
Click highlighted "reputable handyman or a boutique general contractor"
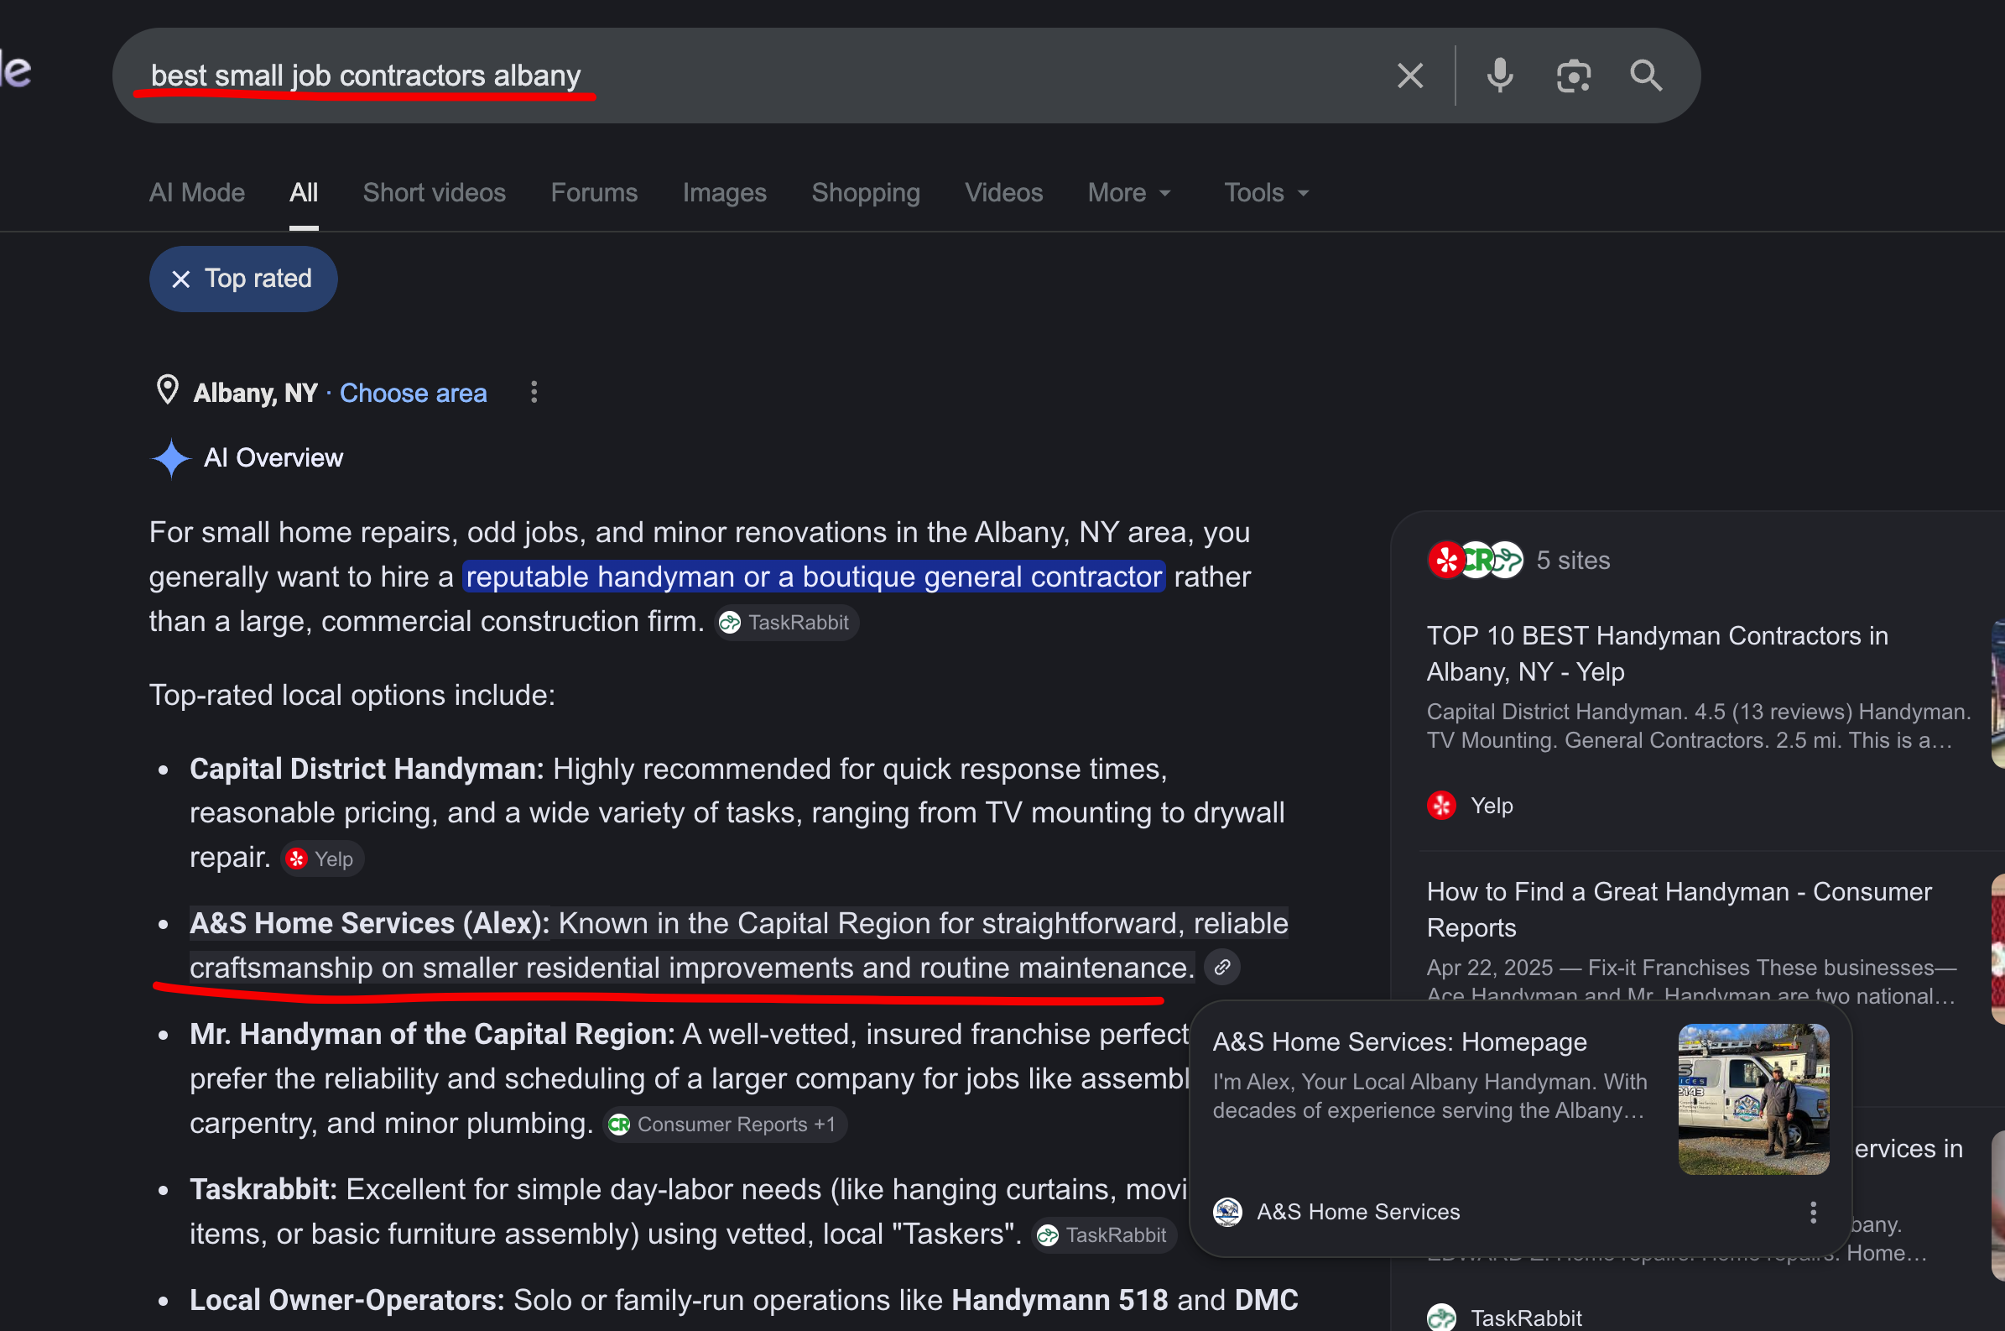coord(814,577)
